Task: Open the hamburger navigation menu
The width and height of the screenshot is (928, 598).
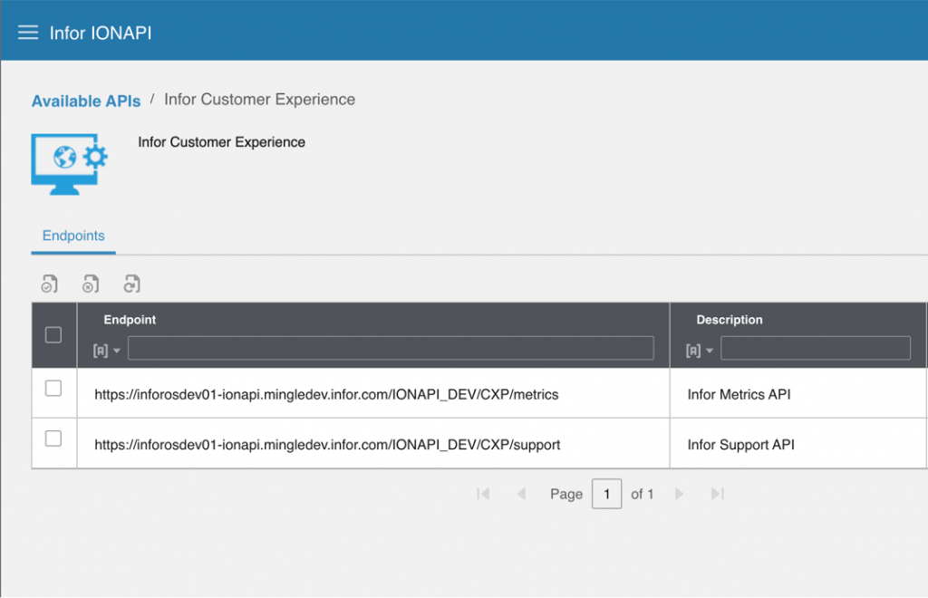Action: 28,33
